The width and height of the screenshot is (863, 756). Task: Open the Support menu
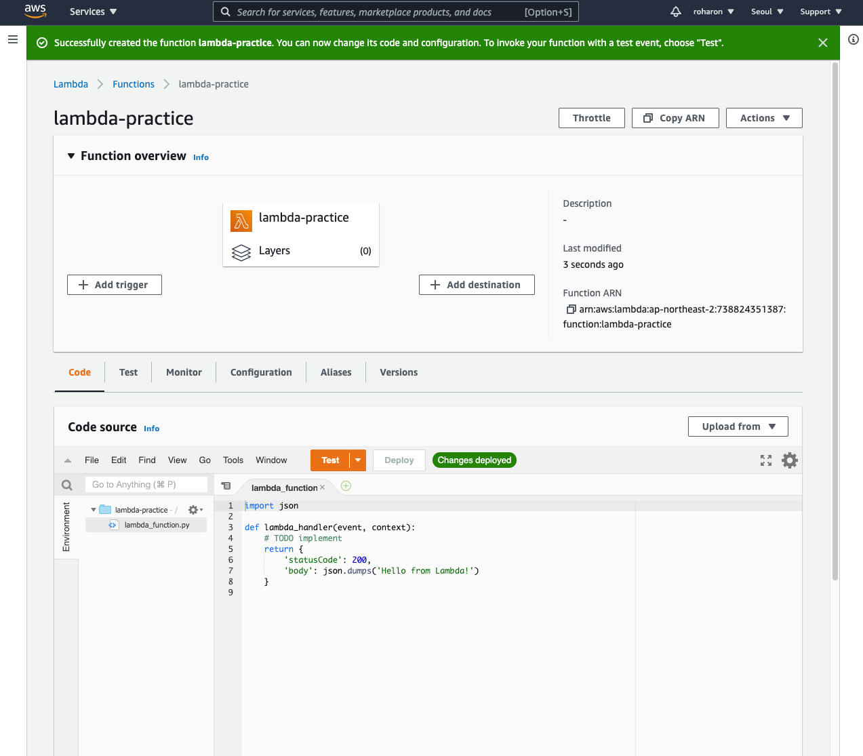(821, 12)
